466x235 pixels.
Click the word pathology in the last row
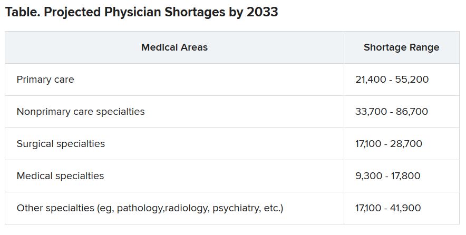click(140, 208)
